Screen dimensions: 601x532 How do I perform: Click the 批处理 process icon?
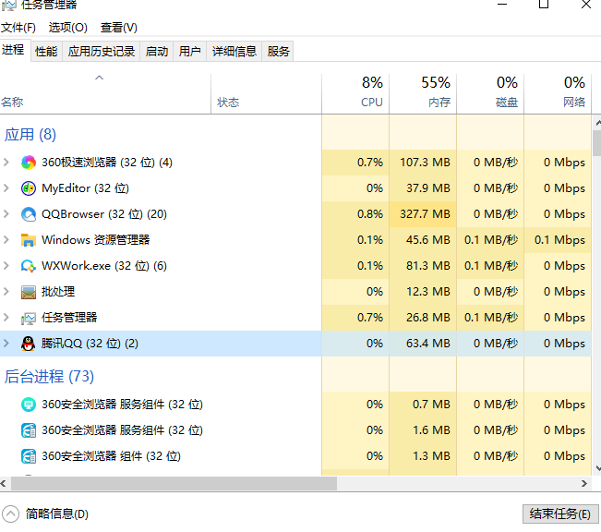pos(29,292)
